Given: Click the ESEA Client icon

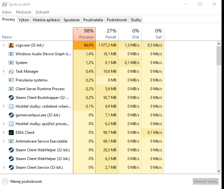Looking at the screenshot, I should pos(11,133).
